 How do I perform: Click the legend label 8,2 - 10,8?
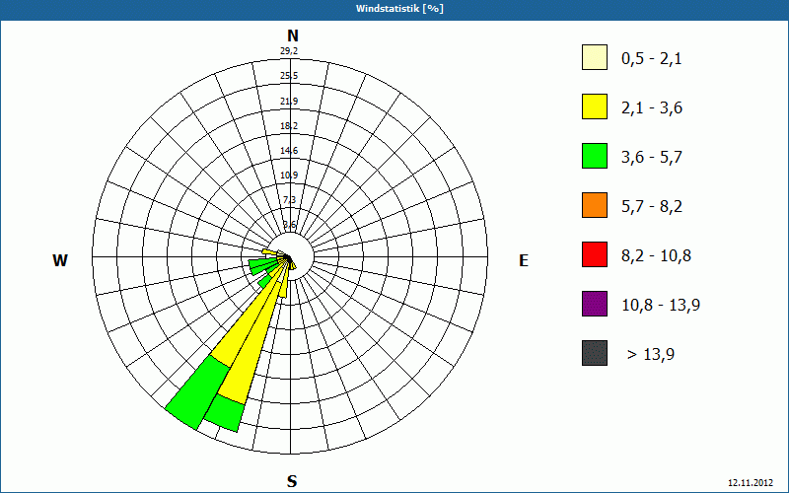(656, 256)
